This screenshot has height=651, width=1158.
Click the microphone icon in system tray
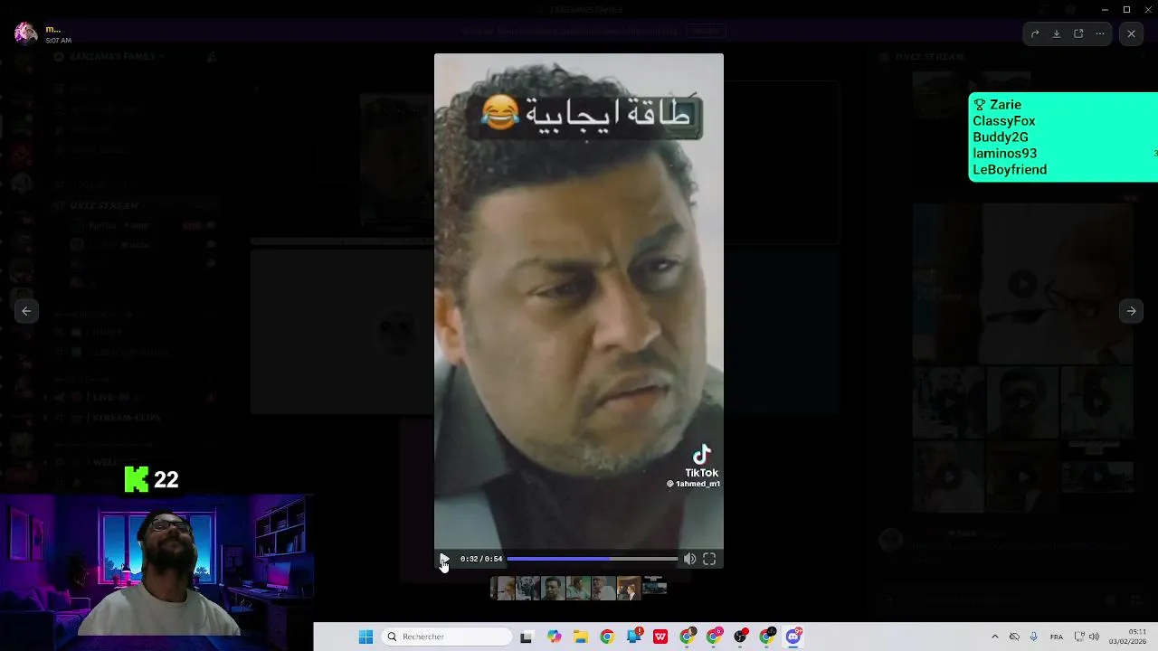click(1033, 637)
